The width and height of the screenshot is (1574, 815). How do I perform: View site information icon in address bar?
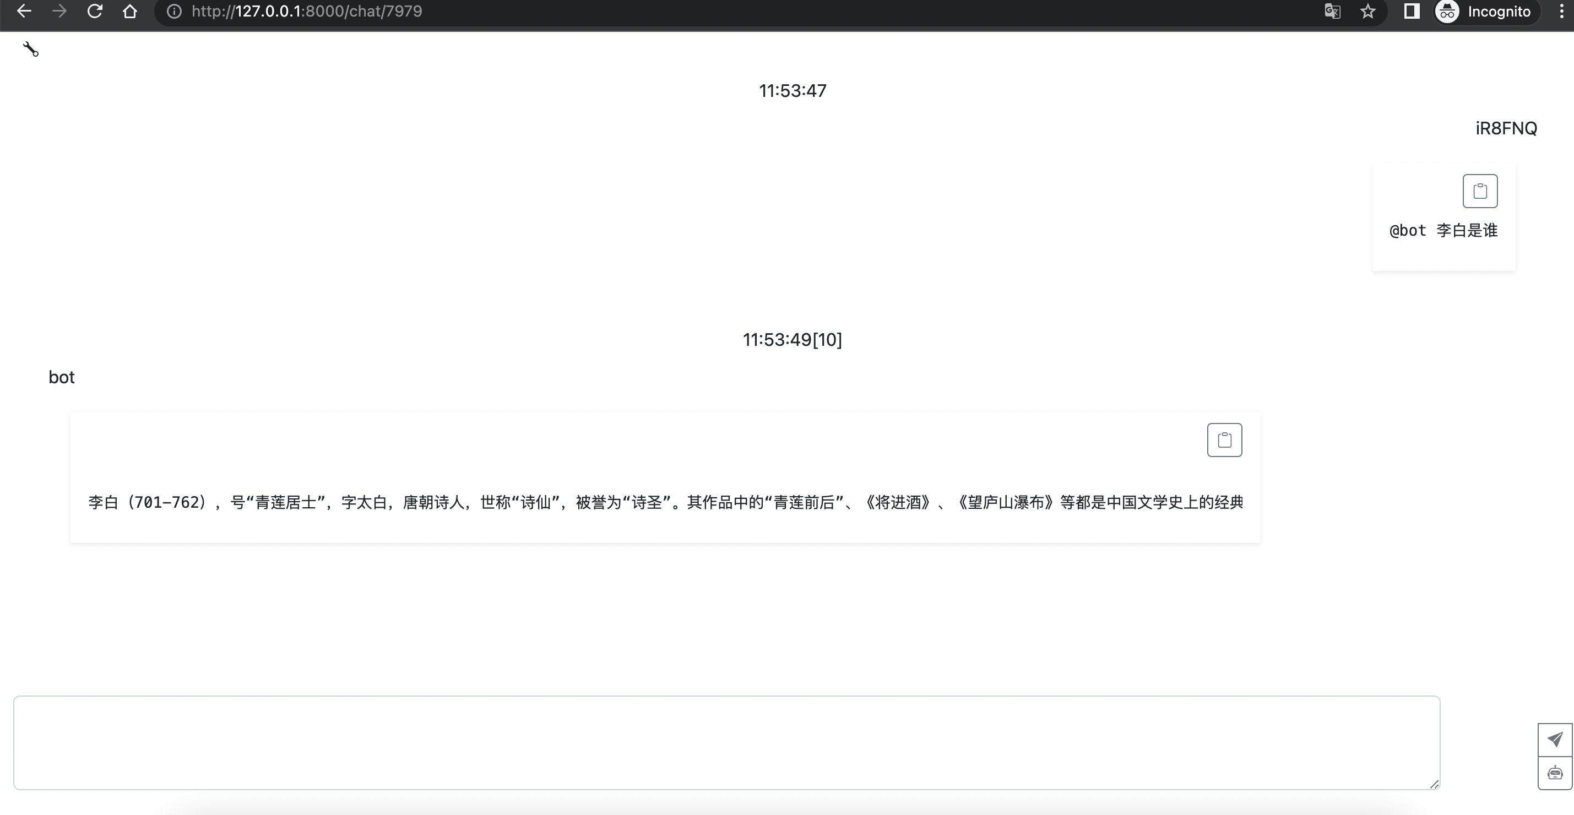click(x=174, y=11)
